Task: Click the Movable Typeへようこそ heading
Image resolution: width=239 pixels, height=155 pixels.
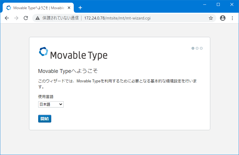Action: click(x=68, y=71)
